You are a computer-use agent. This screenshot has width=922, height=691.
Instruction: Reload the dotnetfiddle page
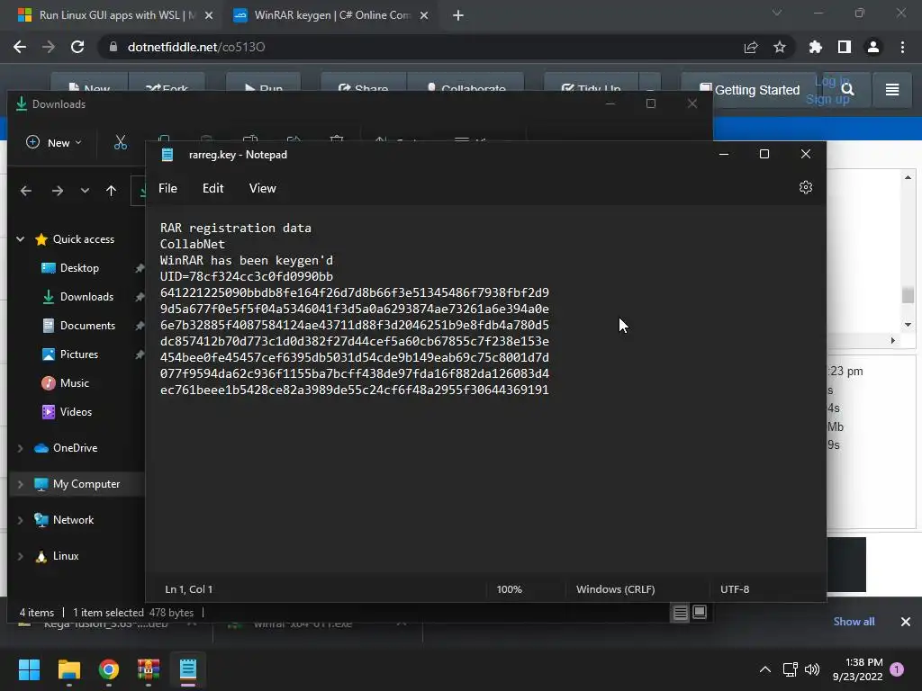tap(77, 47)
